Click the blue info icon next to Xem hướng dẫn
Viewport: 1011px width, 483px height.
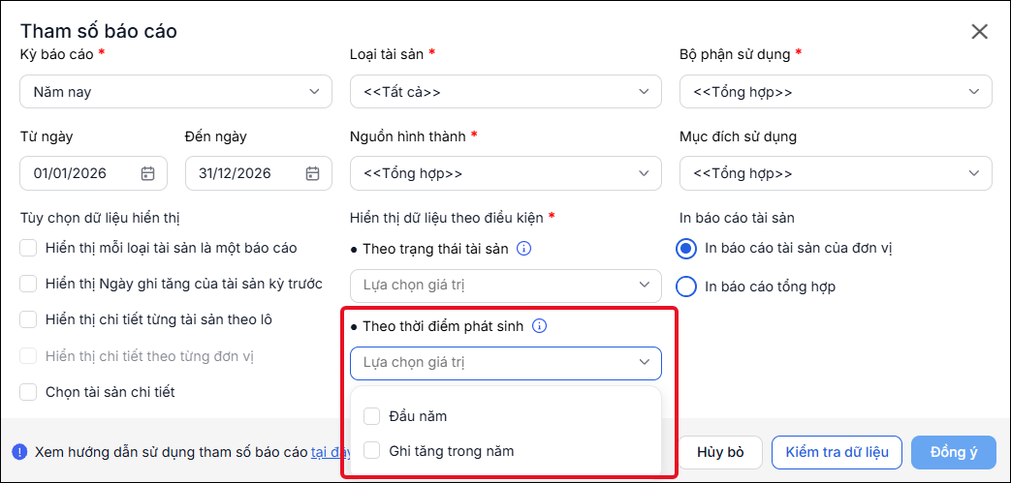pos(20,451)
